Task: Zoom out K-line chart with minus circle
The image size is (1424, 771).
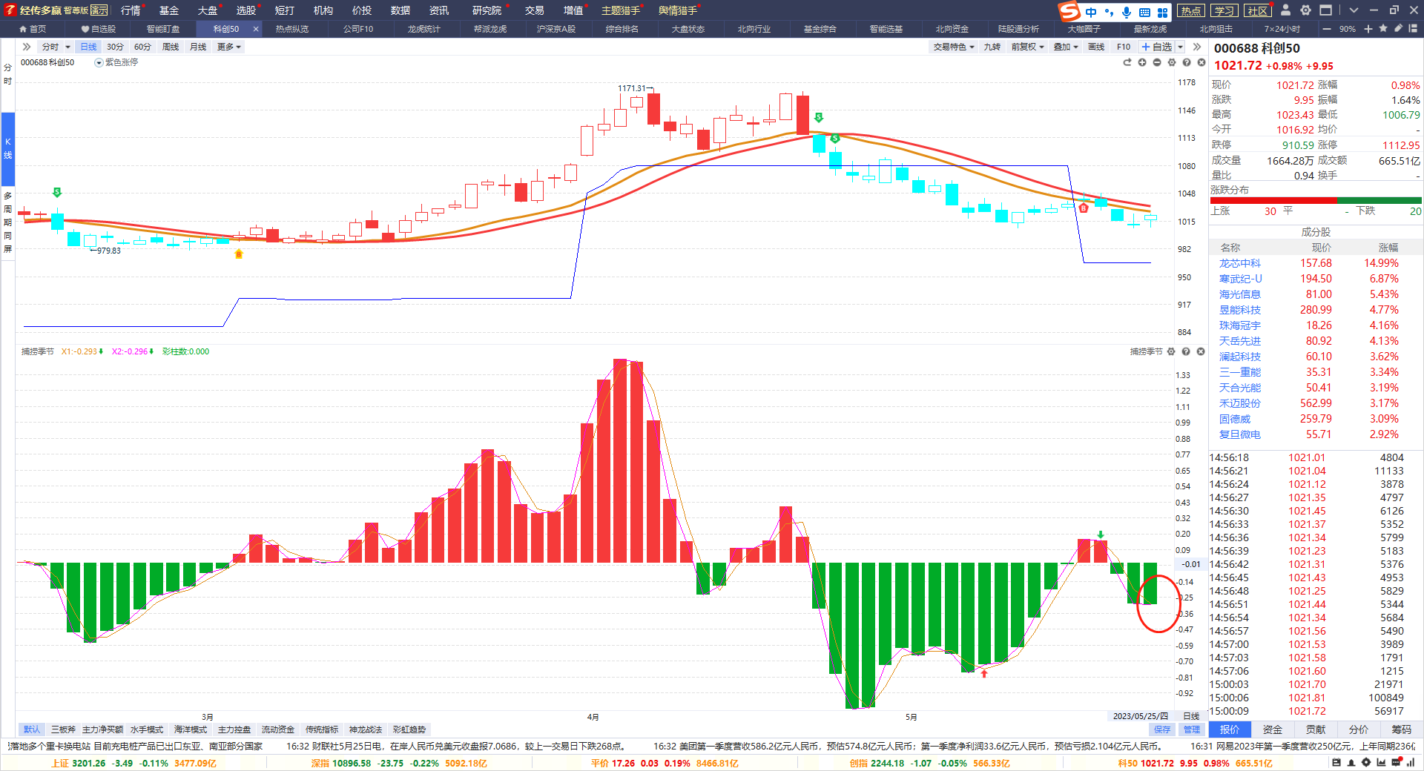Action: click(x=1157, y=62)
